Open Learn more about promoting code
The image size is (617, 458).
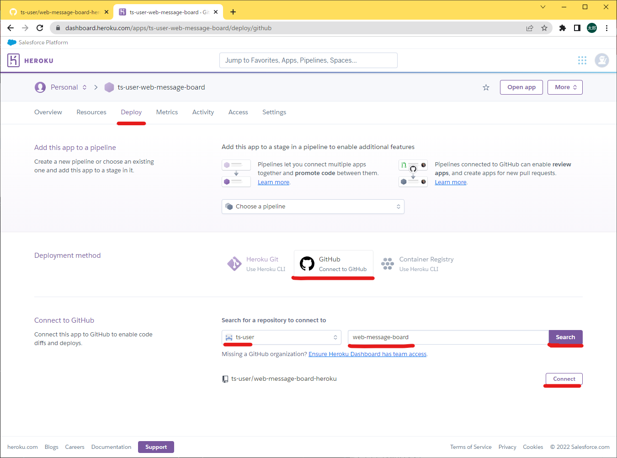[273, 182]
